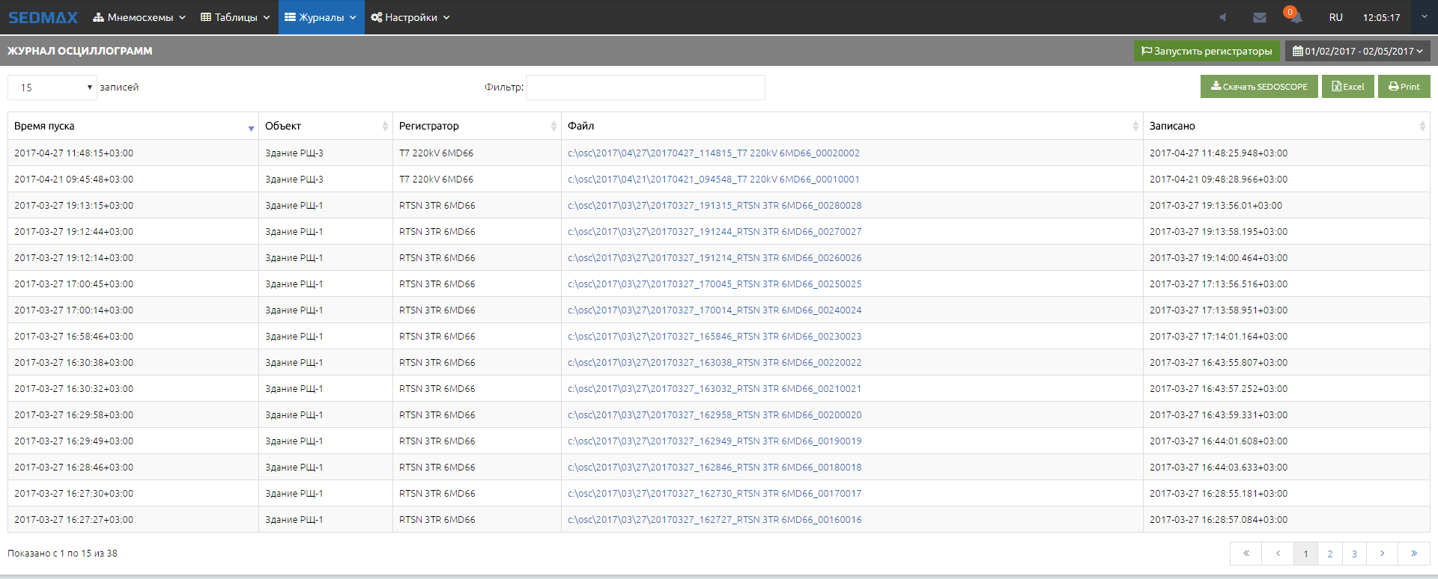Screen dimensions: 1438x579
Task: Export the table with the Excel button
Action: click(1347, 87)
